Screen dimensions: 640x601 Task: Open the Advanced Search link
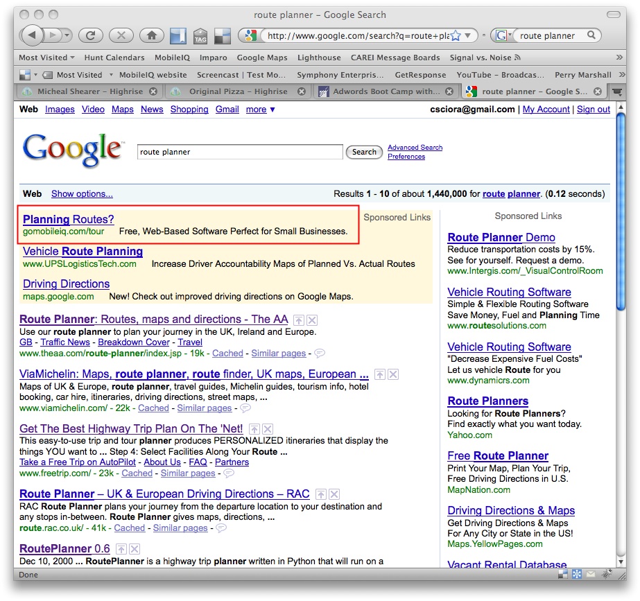pos(415,147)
